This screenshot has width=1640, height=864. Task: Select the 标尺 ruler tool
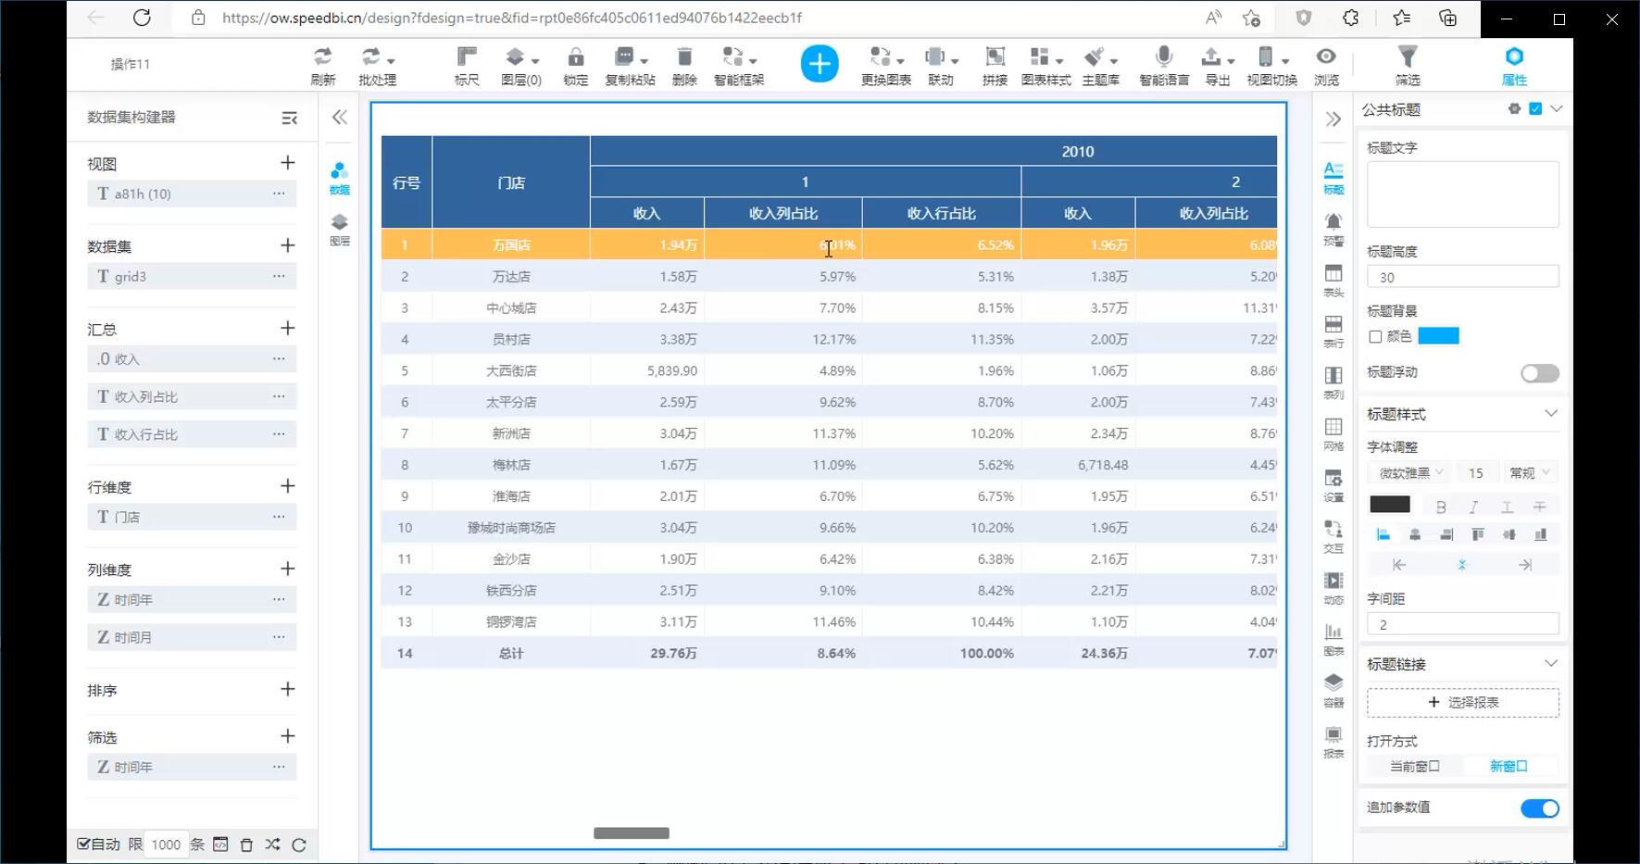point(467,65)
